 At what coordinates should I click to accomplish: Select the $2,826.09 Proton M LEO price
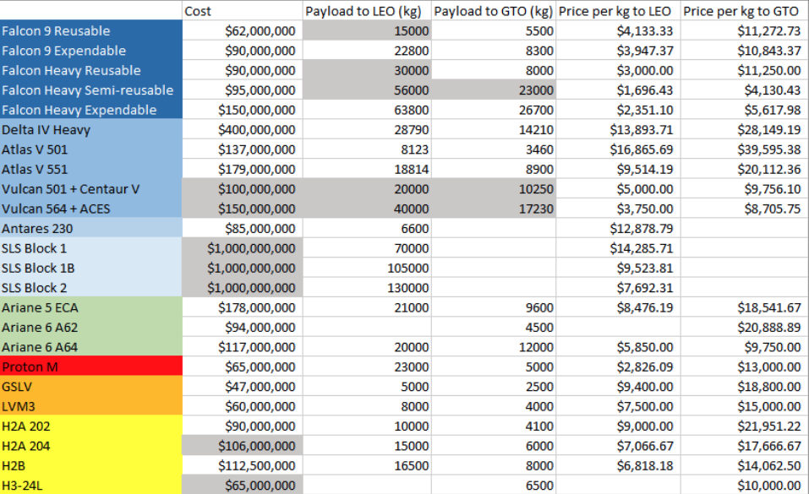[619, 366]
